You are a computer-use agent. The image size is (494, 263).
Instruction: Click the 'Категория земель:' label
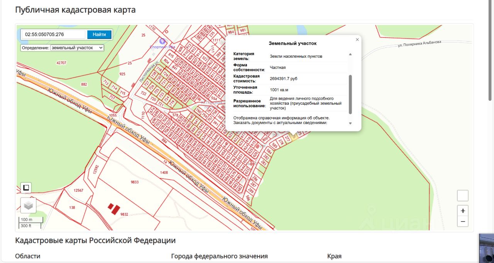click(x=244, y=56)
